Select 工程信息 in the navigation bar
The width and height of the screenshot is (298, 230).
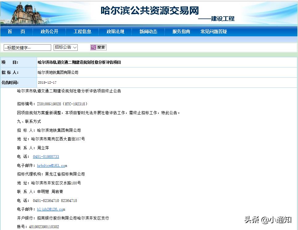[82, 31]
